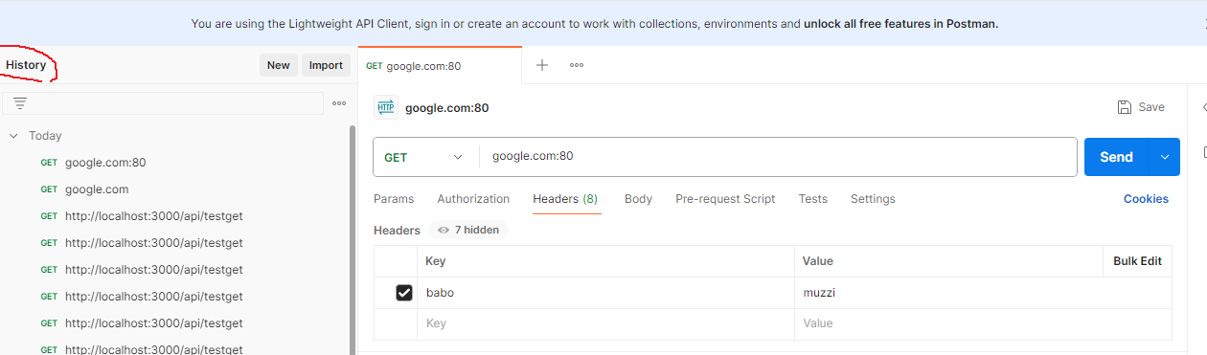Screen dimensions: 1207x355
Task: Click the eye icon for hidden headers
Action: (x=444, y=230)
